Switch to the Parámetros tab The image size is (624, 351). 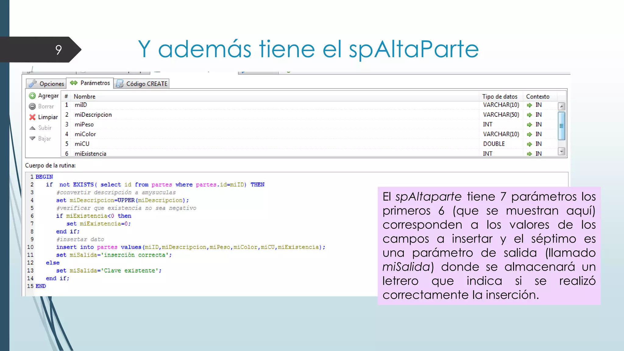click(90, 83)
